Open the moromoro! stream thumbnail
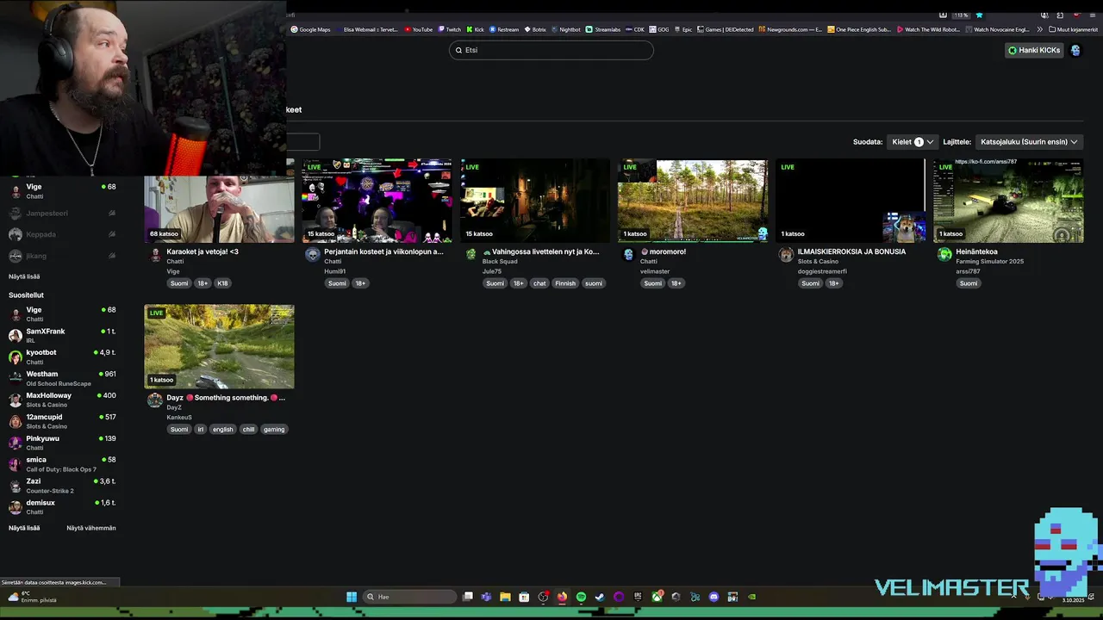The height and width of the screenshot is (620, 1103). [x=693, y=201]
